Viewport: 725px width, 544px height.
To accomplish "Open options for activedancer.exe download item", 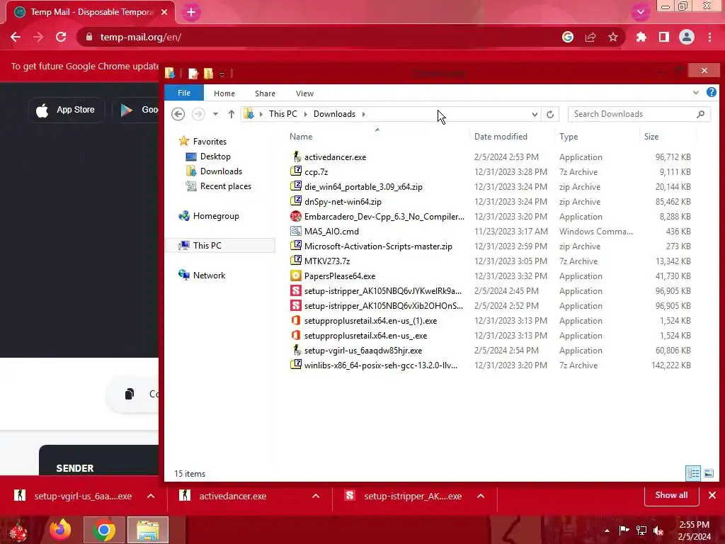I will click(316, 496).
